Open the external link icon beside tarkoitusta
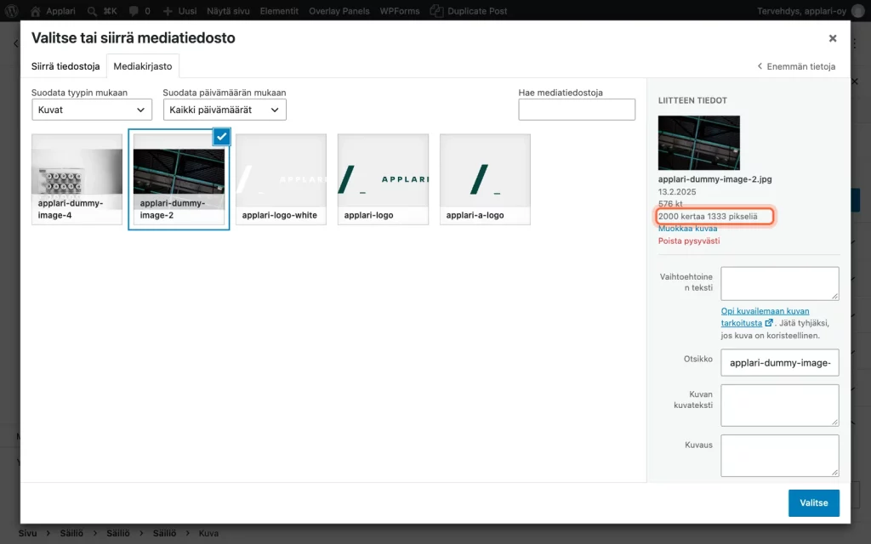The image size is (871, 544). coord(769,322)
